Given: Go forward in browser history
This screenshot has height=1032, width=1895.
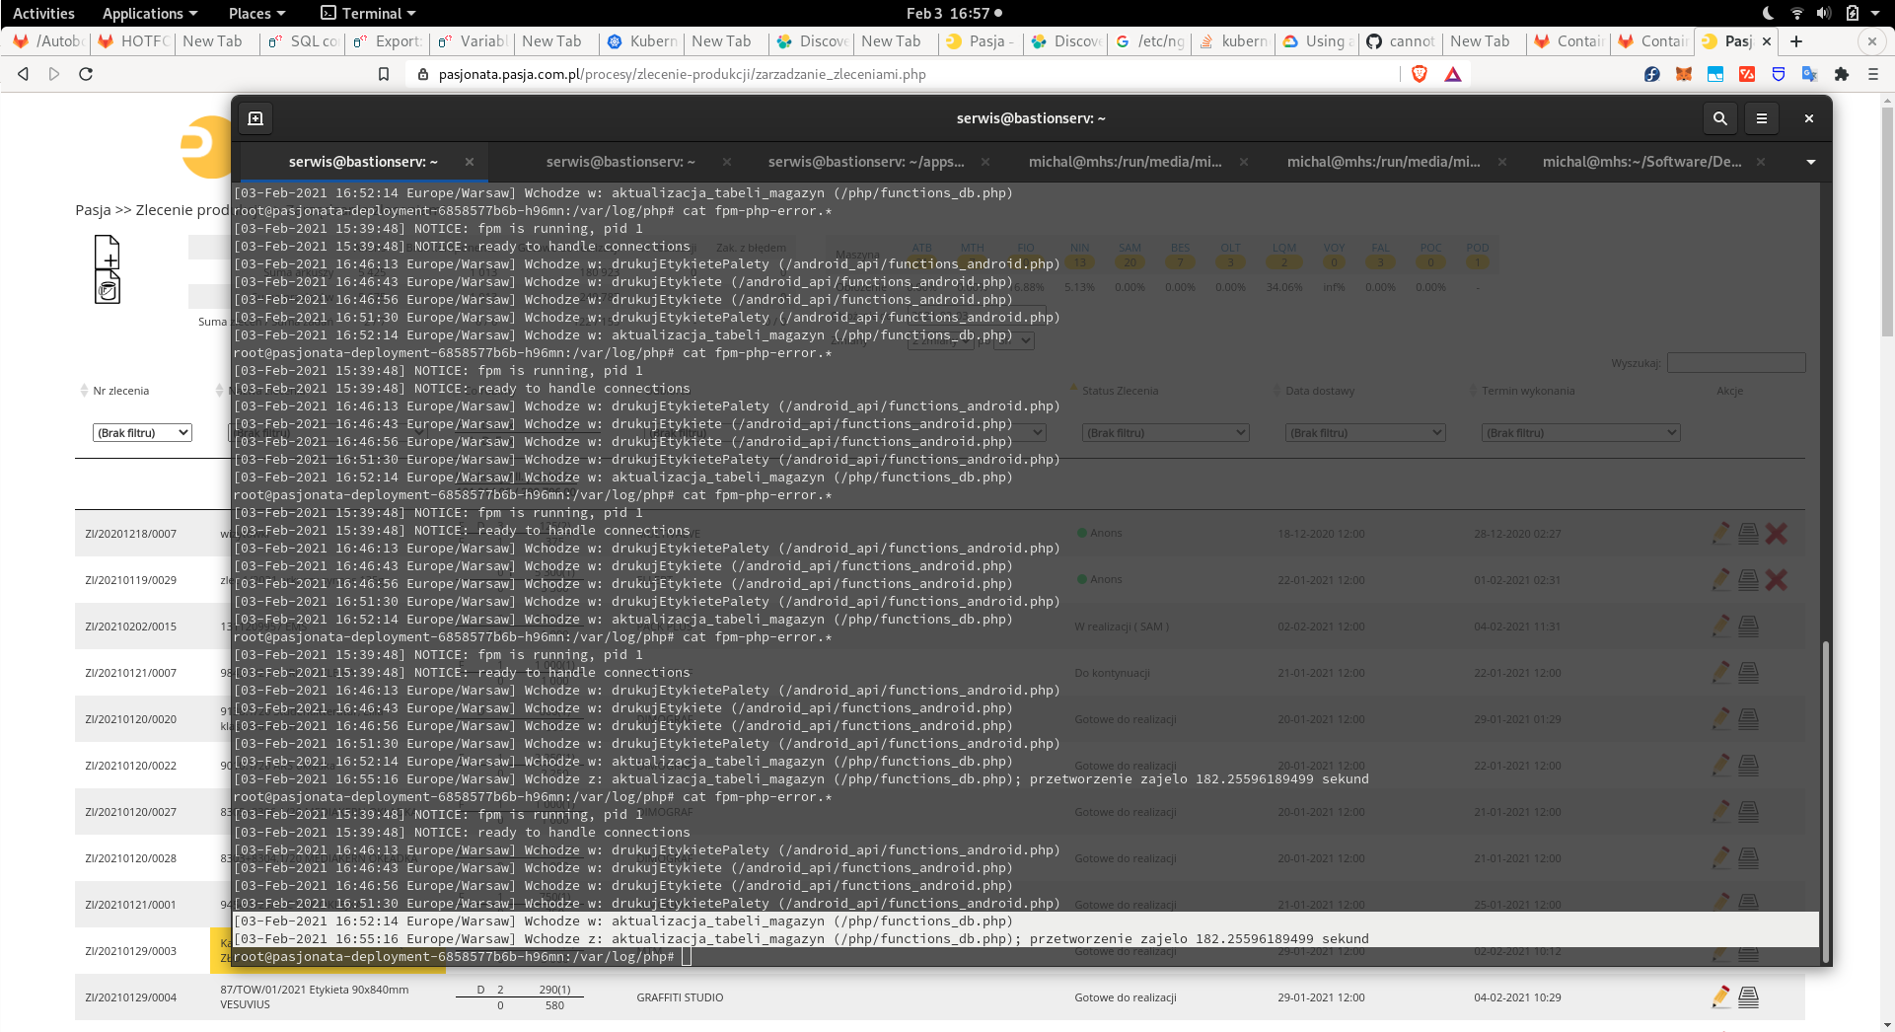Looking at the screenshot, I should (54, 74).
